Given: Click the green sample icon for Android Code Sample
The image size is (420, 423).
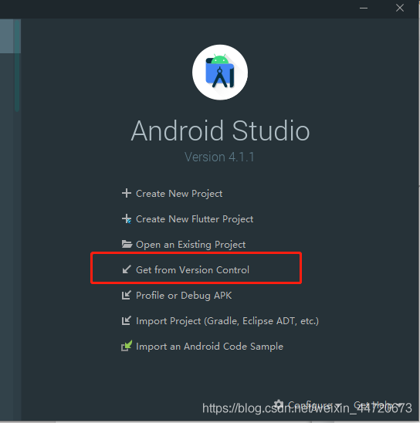Looking at the screenshot, I should (x=127, y=346).
